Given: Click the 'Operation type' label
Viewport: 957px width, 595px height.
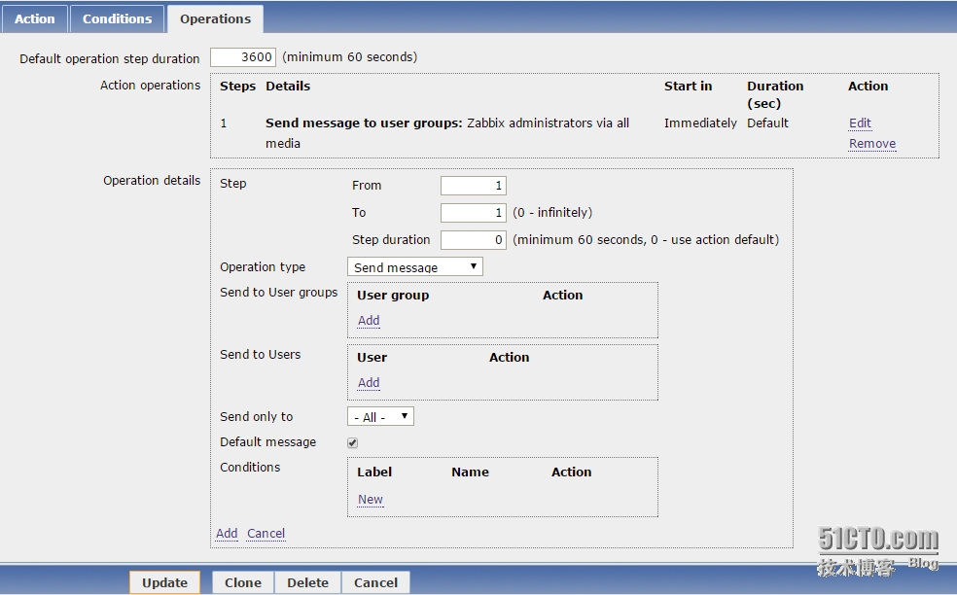Looking at the screenshot, I should 263,267.
